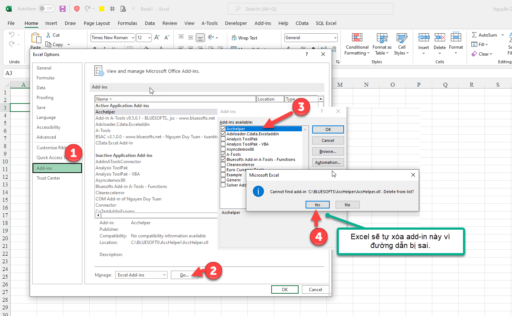Switch to the SQL Excel tab
The width and height of the screenshot is (512, 316).
326,23
